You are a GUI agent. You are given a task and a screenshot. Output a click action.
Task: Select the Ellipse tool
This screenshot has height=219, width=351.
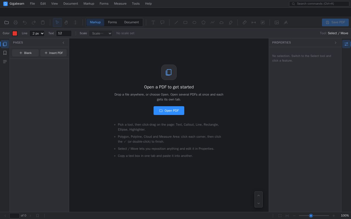tap(194, 22)
